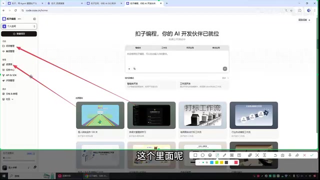Image resolution: width=320 pixels, height=180 pixels.
Task: Open the 打标工作流 case thumbnail
Action: (x=202, y=115)
